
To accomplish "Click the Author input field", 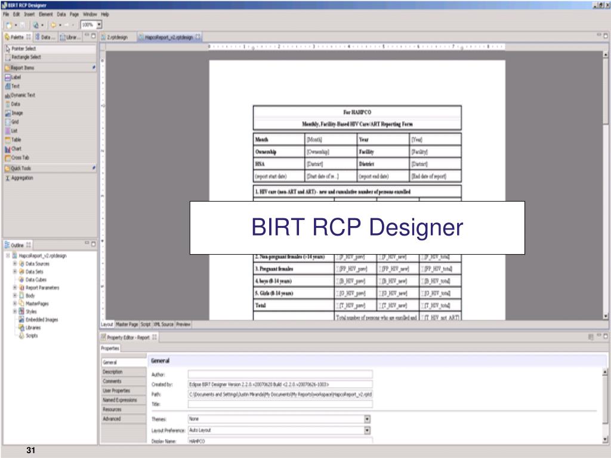I will tap(280, 375).
